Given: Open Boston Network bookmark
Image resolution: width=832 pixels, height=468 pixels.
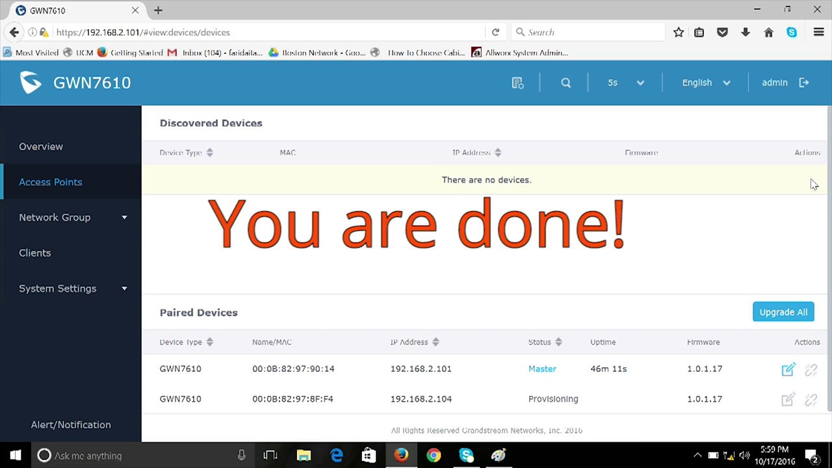Looking at the screenshot, I should coord(317,53).
